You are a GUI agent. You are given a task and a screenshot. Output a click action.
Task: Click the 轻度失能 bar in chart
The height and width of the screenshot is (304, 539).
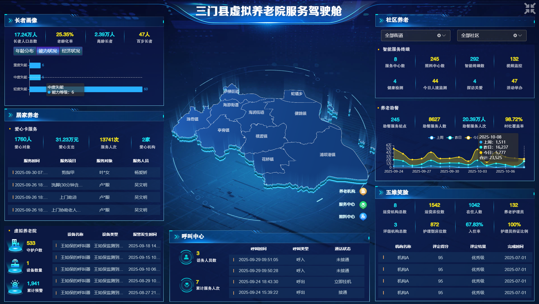113,89
